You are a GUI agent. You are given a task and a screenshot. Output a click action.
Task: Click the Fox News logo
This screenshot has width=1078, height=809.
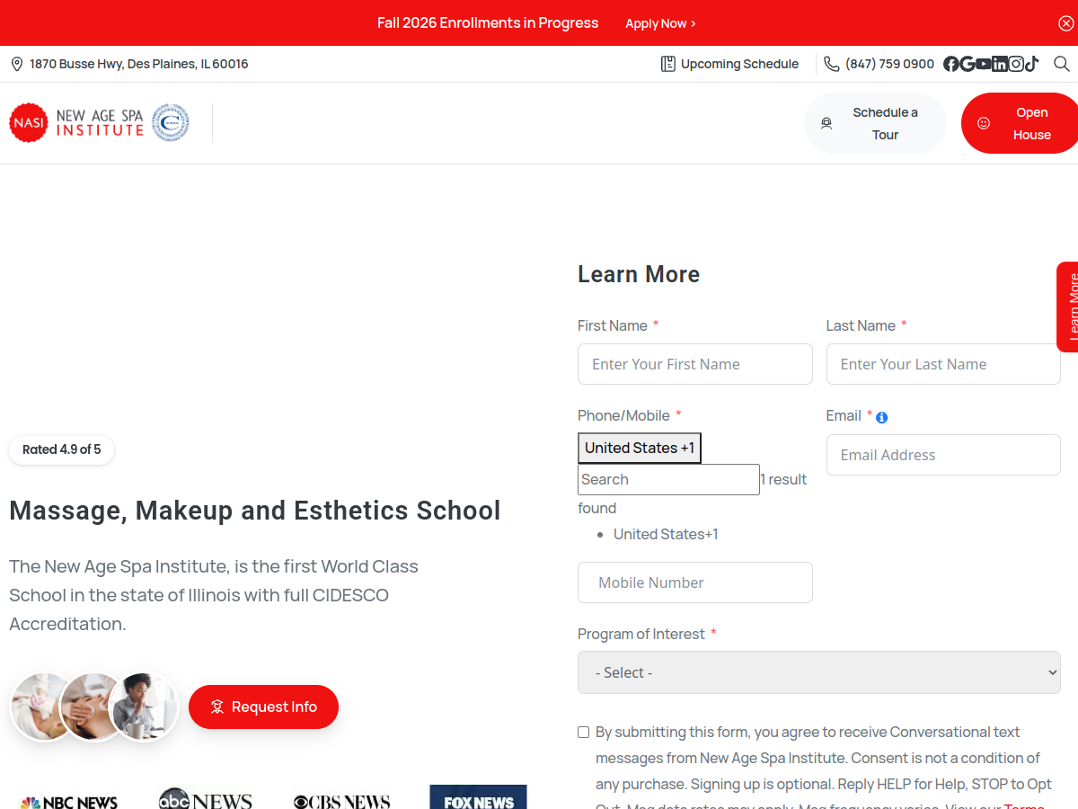478,798
